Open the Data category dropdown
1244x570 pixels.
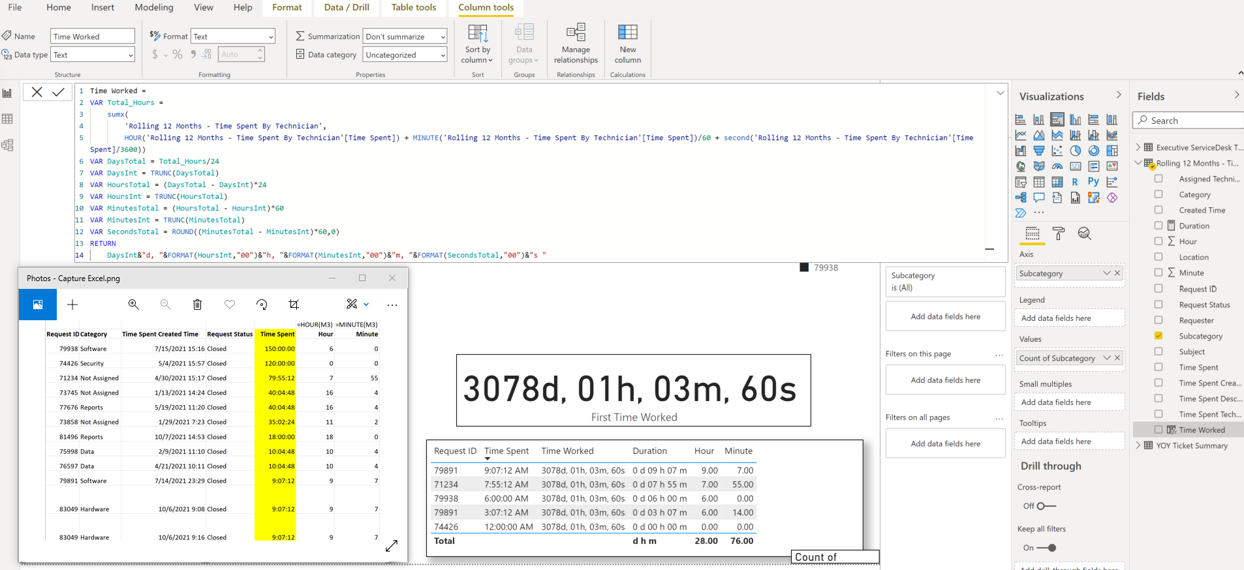pos(405,55)
